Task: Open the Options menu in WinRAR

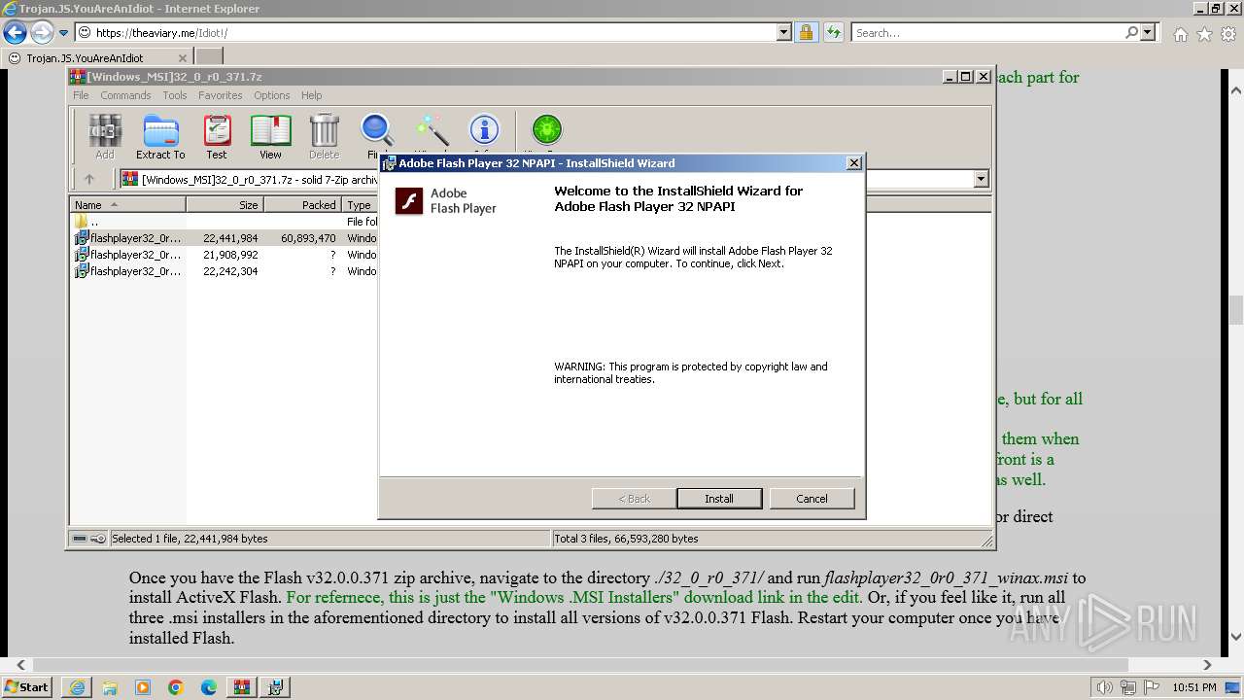Action: pyautogui.click(x=272, y=95)
